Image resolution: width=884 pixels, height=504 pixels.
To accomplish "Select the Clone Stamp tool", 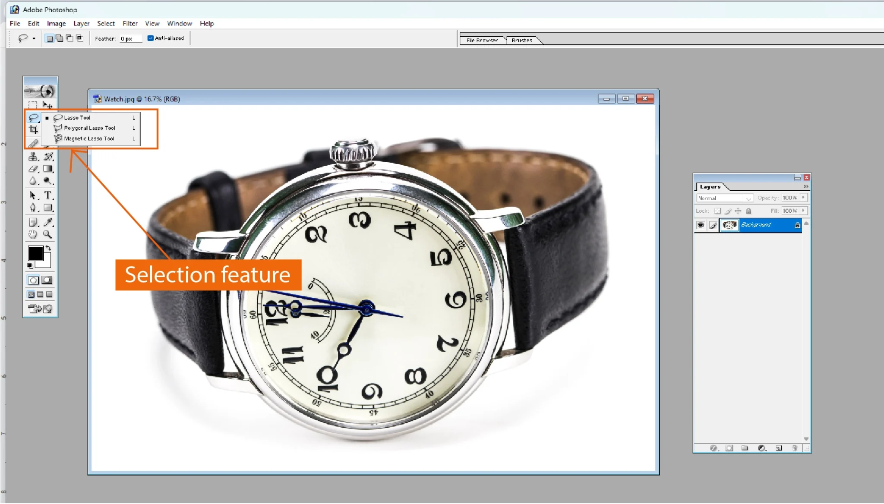I will 33,157.
